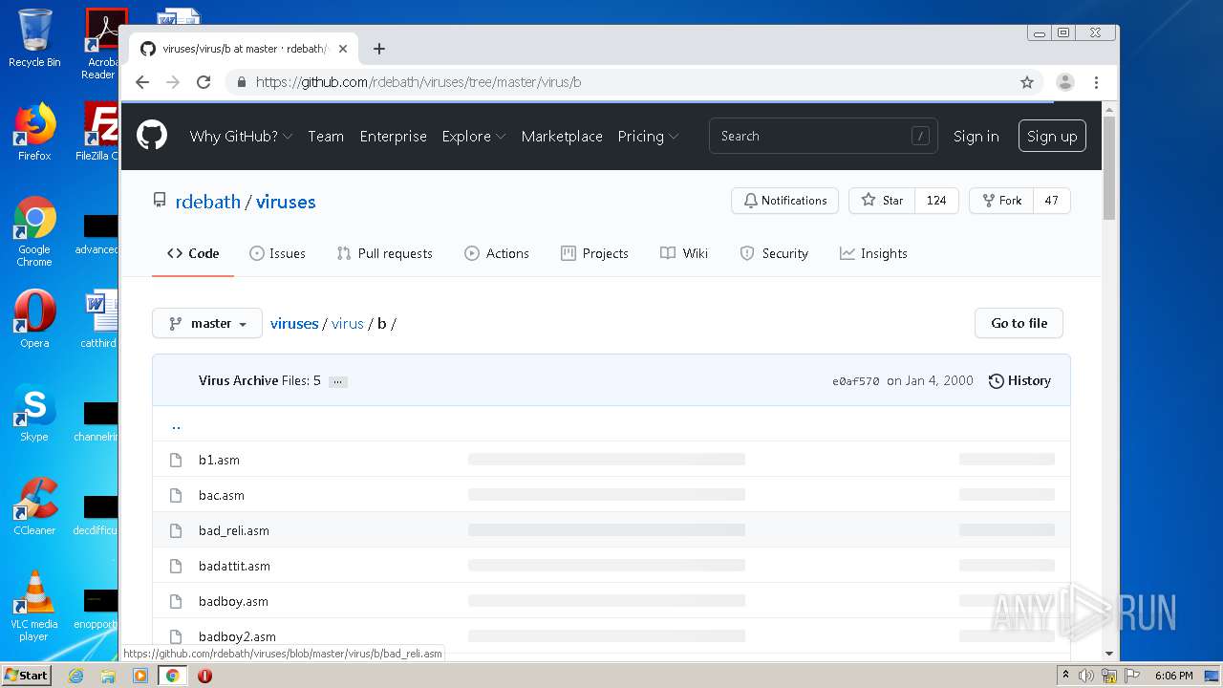Viewport: 1223px width, 688px height.
Task: Open the Start menu
Action: pos(27,675)
